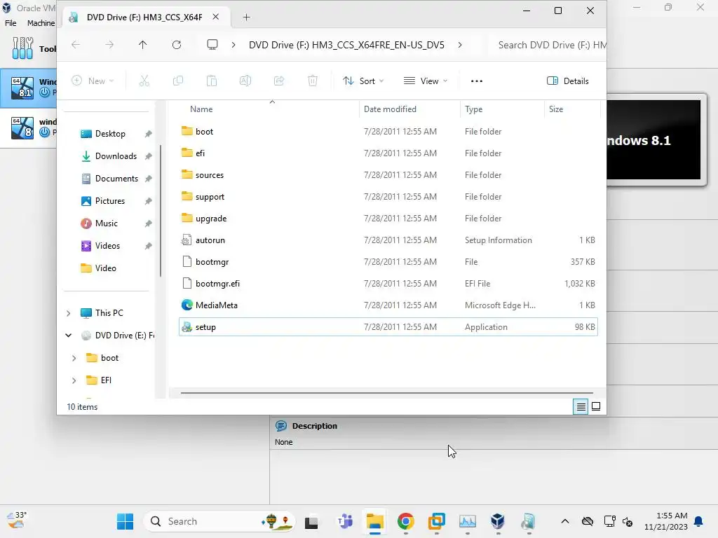Viewport: 718px width, 538px height.
Task: Sort by Size column header
Action: point(556,109)
